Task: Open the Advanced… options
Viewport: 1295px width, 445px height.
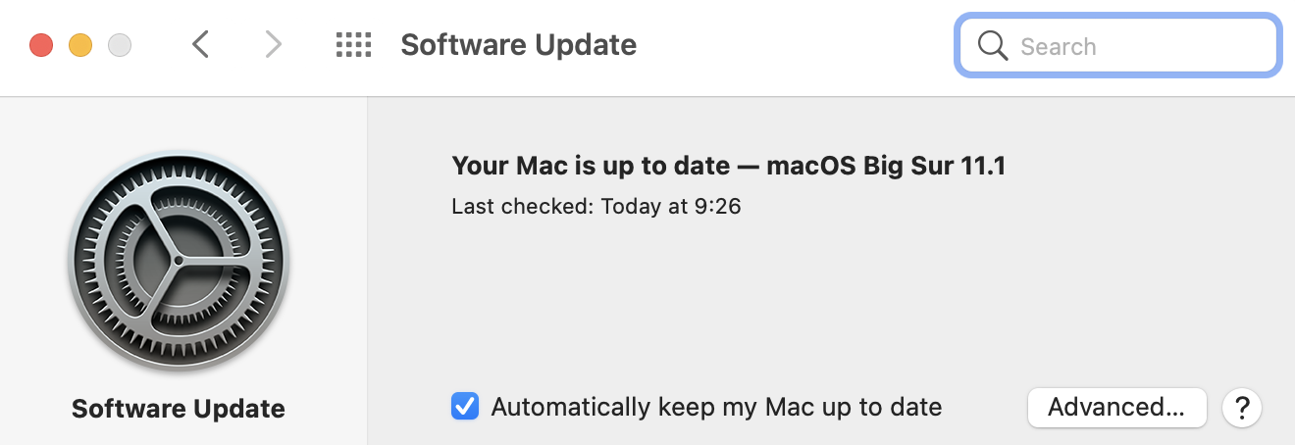Action: click(1116, 407)
